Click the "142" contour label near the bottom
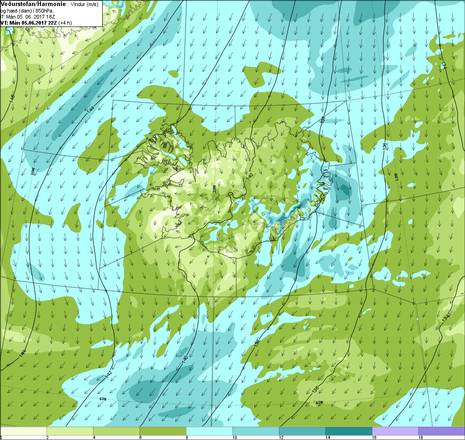This screenshot has width=465, height=440. (x=109, y=374)
